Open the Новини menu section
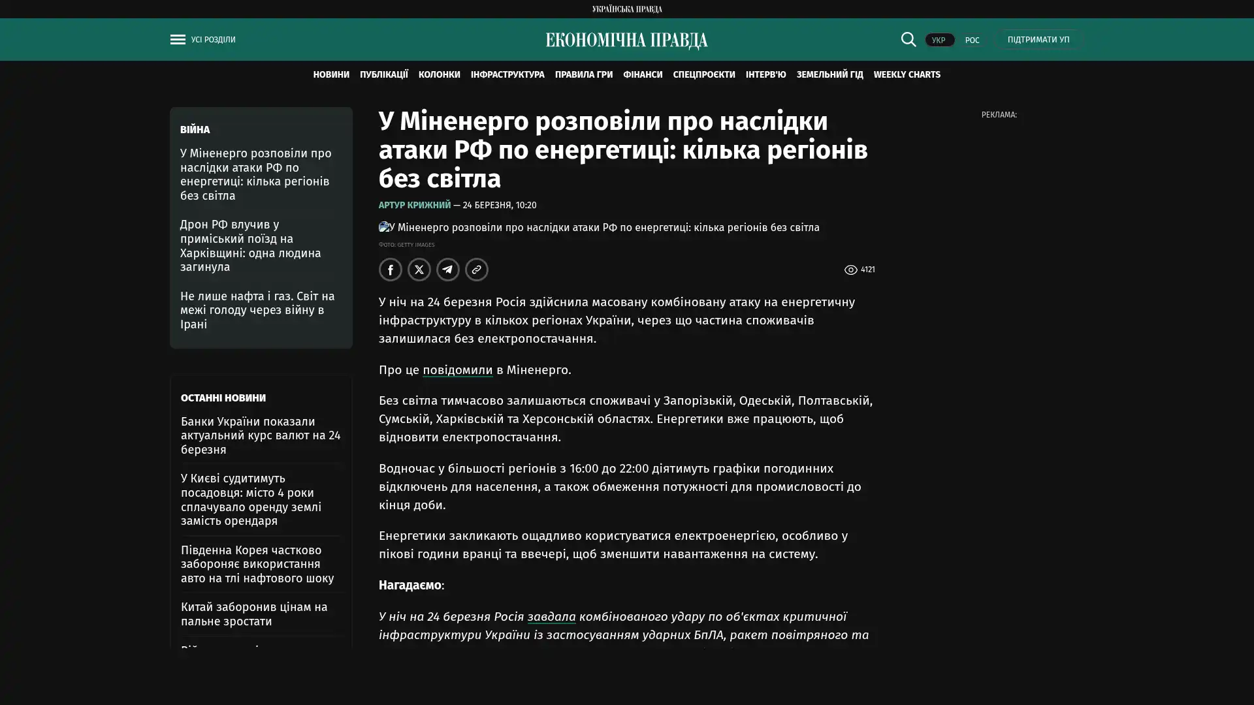This screenshot has height=705, width=1254. coord(331,75)
